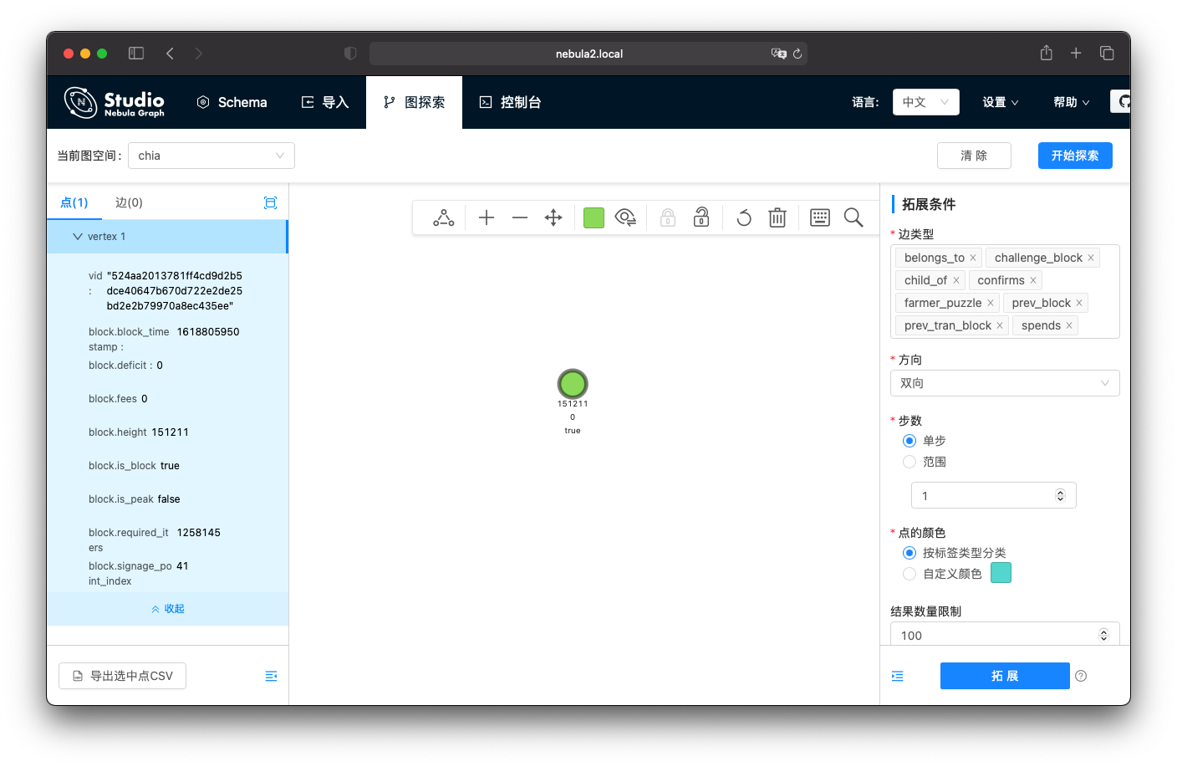Open the 当前图空间 chia dropdown
This screenshot has height=767, width=1177.
(x=211, y=156)
